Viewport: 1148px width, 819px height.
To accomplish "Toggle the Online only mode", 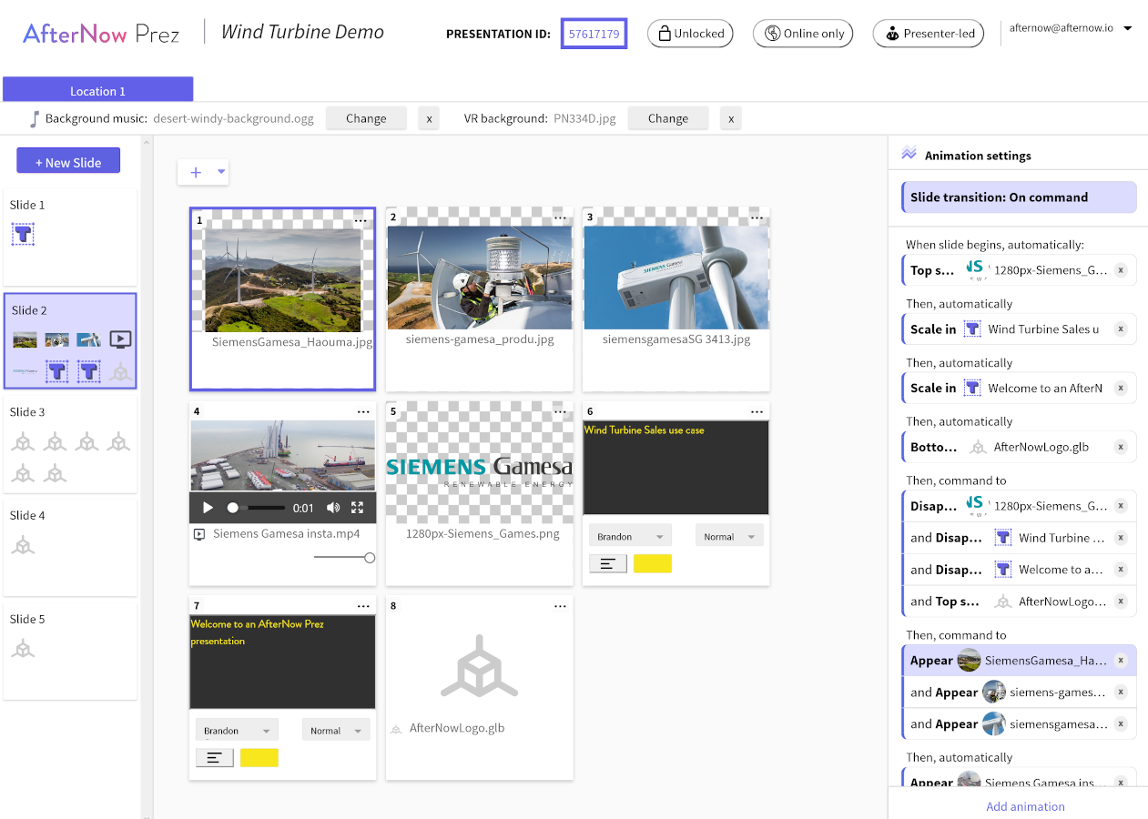I will coord(804,34).
